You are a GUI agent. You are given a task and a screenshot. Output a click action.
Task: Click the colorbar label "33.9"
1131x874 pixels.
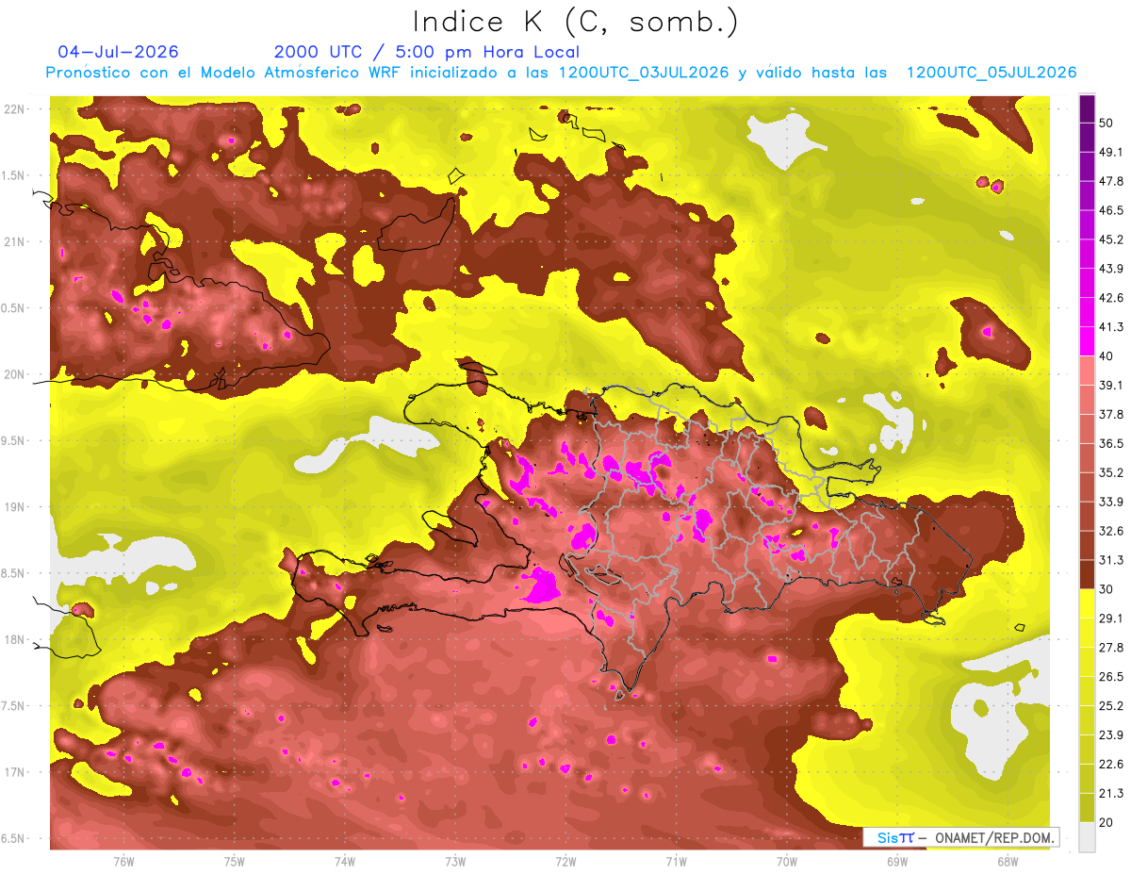(1111, 502)
